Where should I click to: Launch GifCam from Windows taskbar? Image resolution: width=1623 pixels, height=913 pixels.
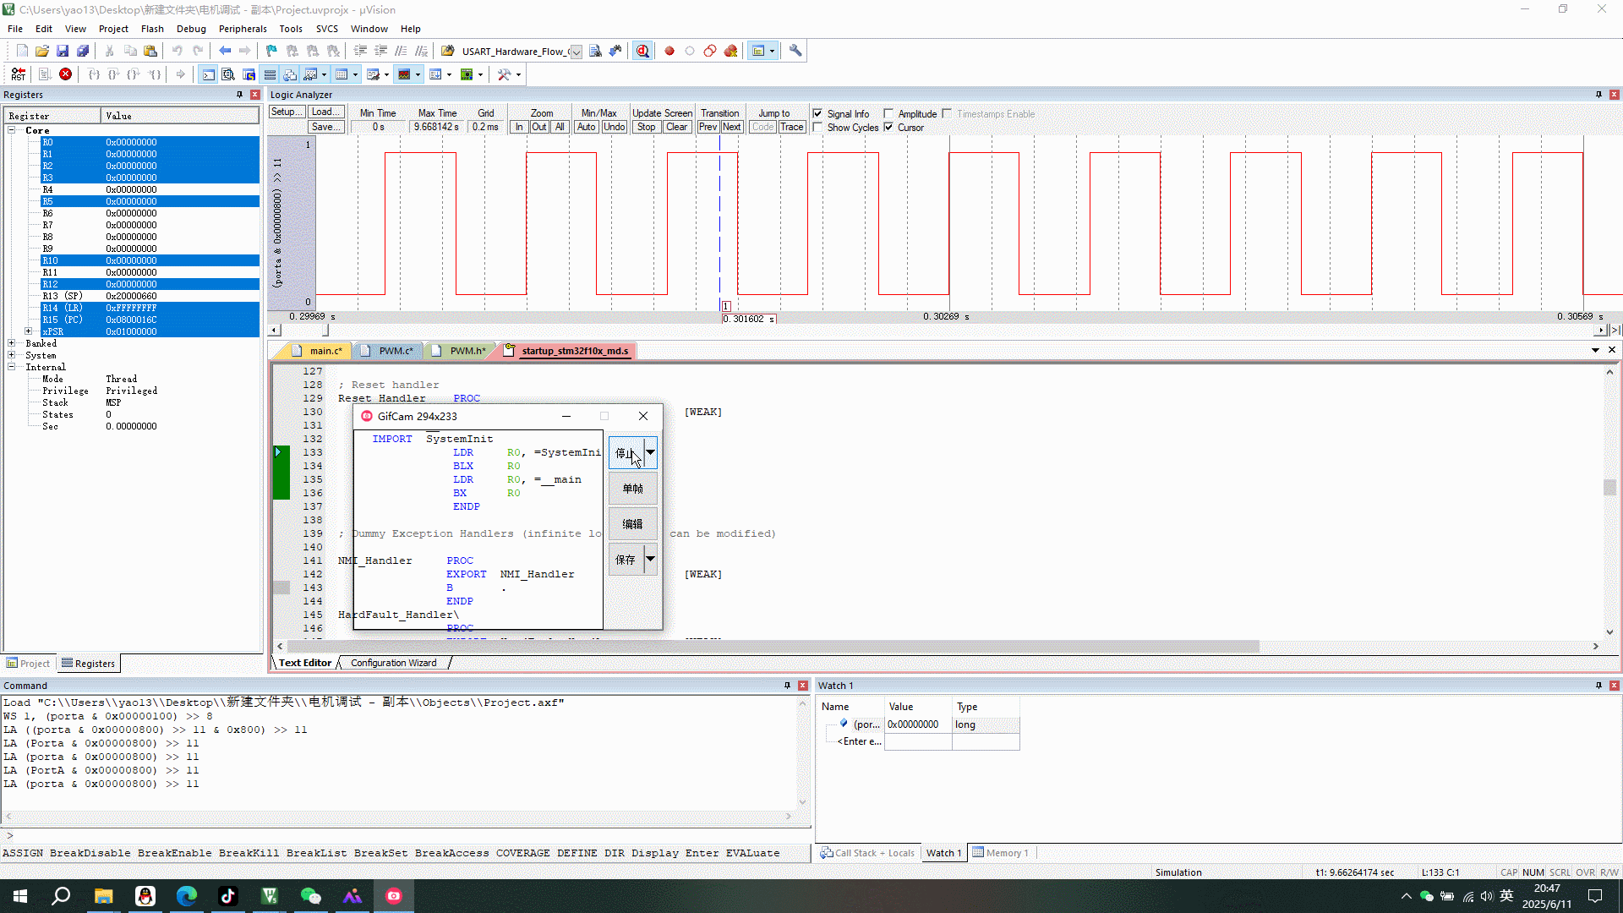point(394,896)
